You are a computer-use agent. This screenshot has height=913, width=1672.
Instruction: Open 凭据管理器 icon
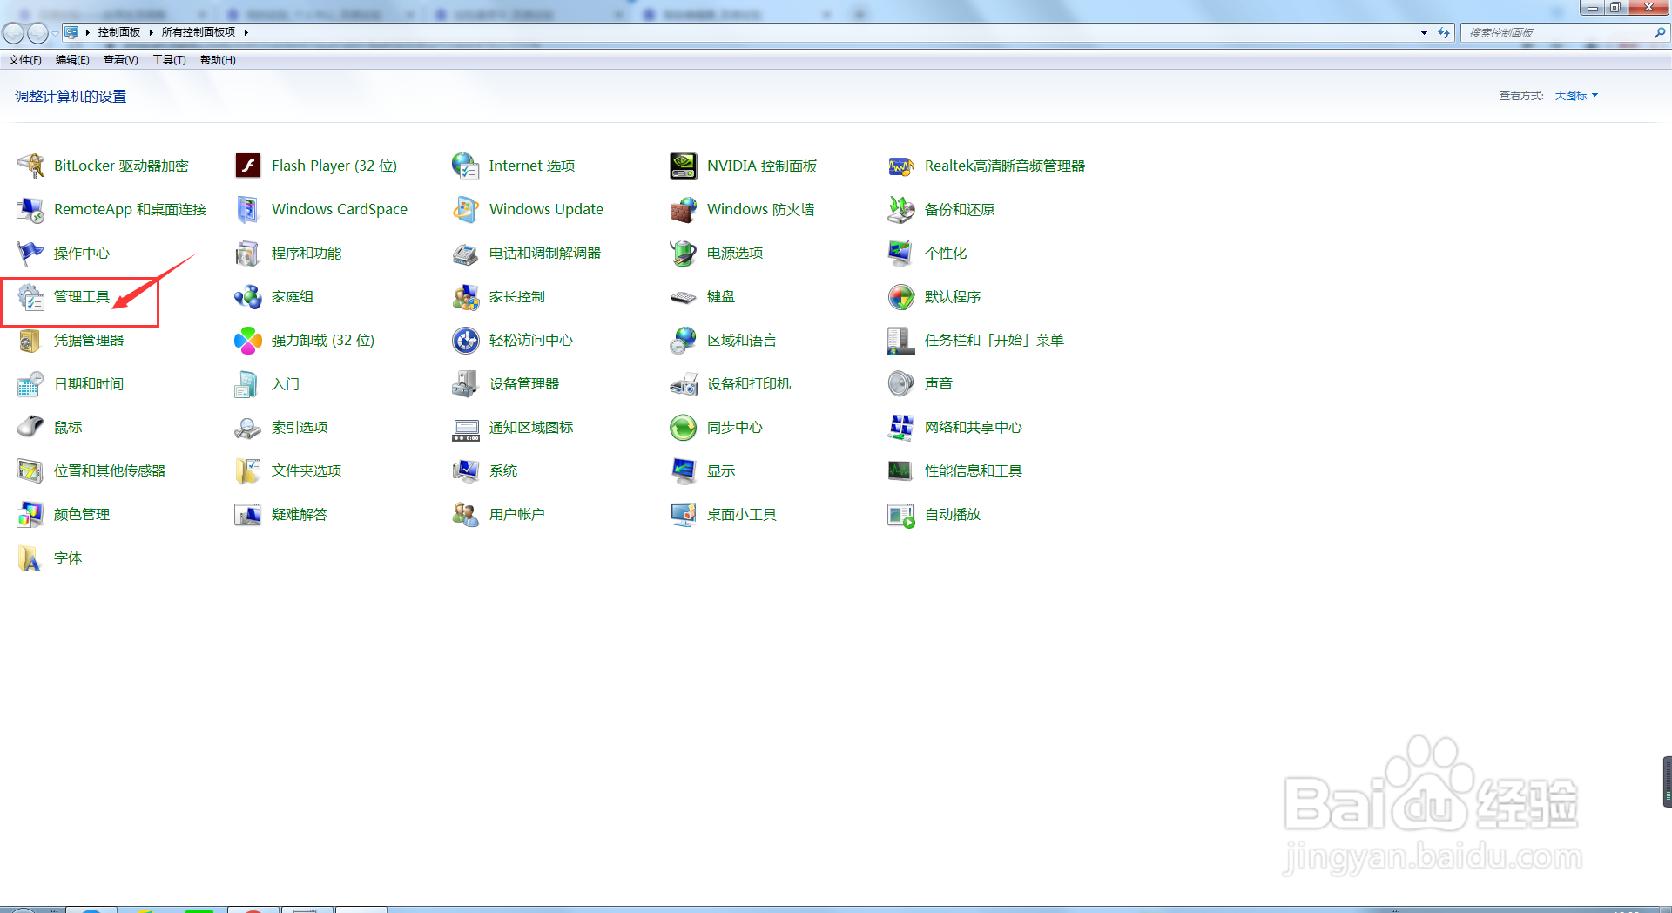coord(30,340)
